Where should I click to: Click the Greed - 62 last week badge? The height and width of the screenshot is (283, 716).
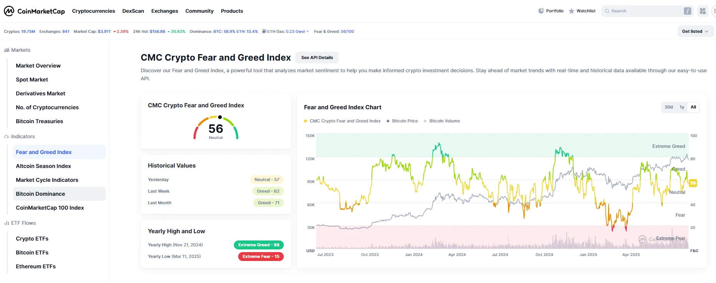tap(268, 191)
